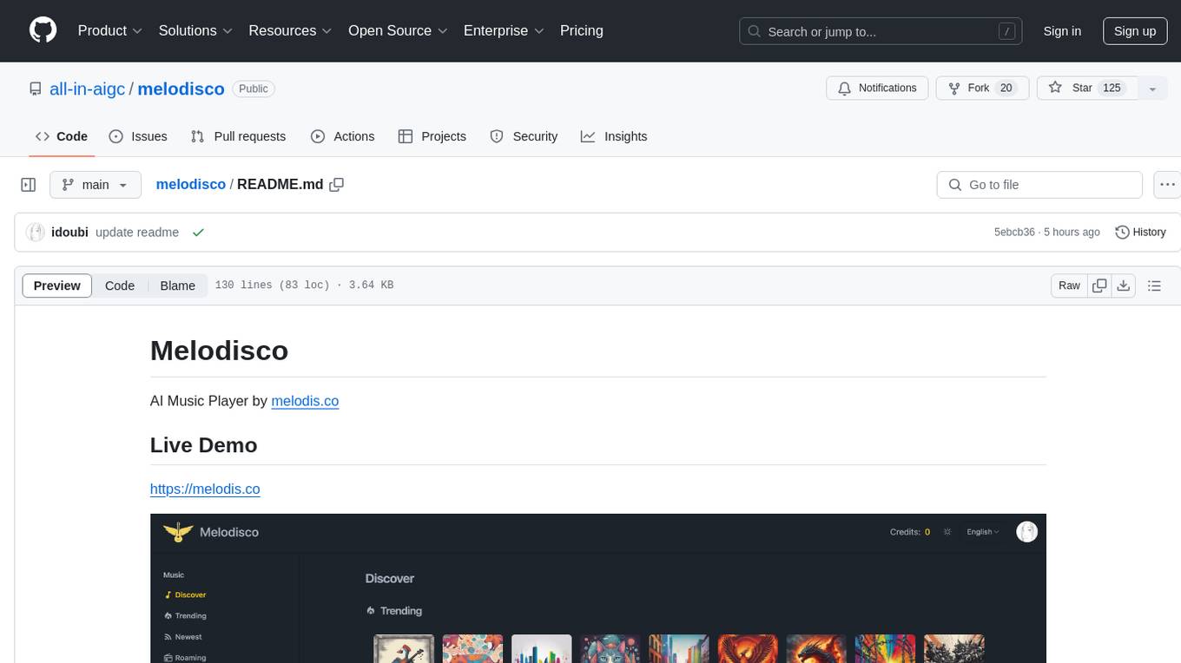The image size is (1181, 663).
Task: Switch to the Insights tab
Action: (x=614, y=136)
